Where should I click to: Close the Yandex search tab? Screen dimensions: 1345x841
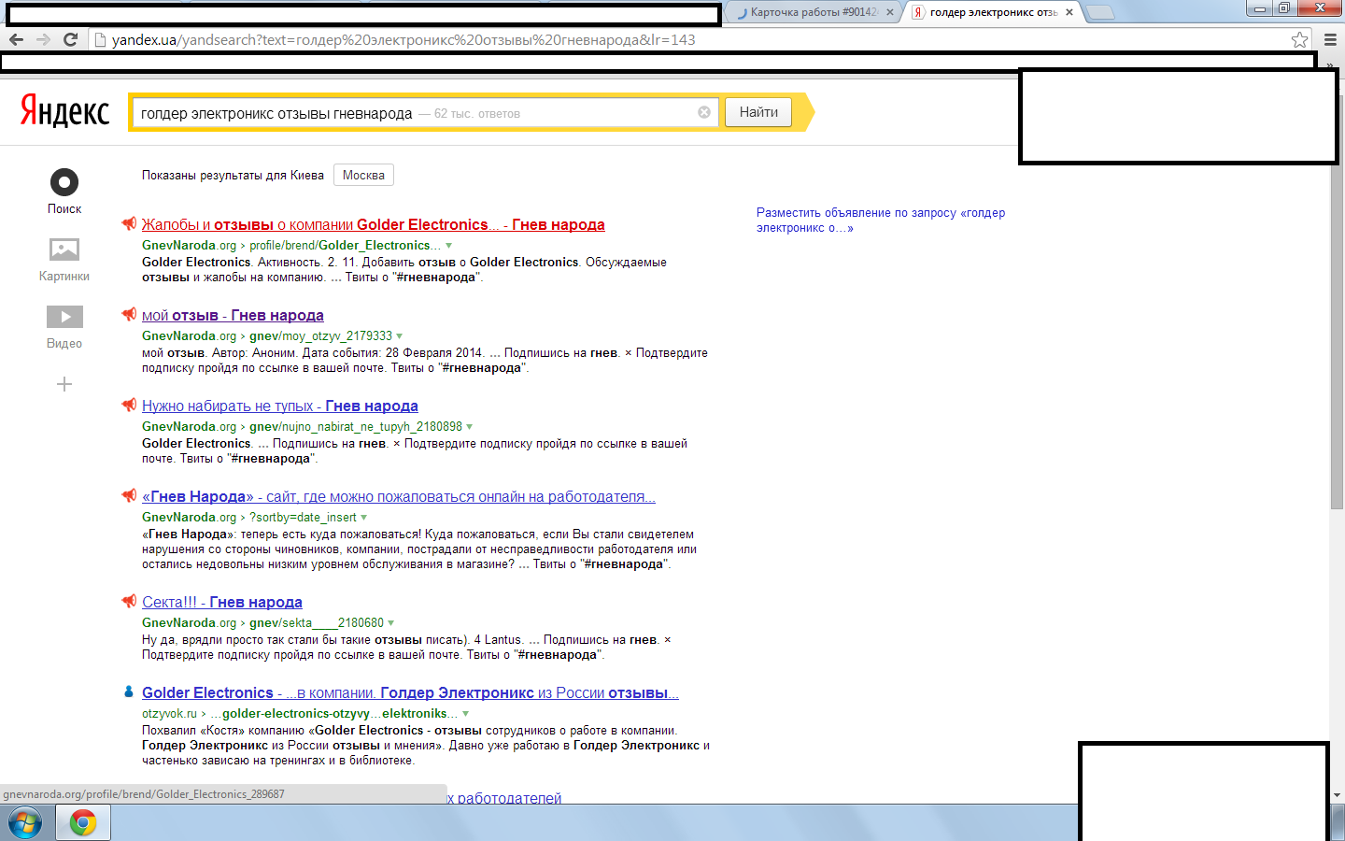pos(1069,12)
